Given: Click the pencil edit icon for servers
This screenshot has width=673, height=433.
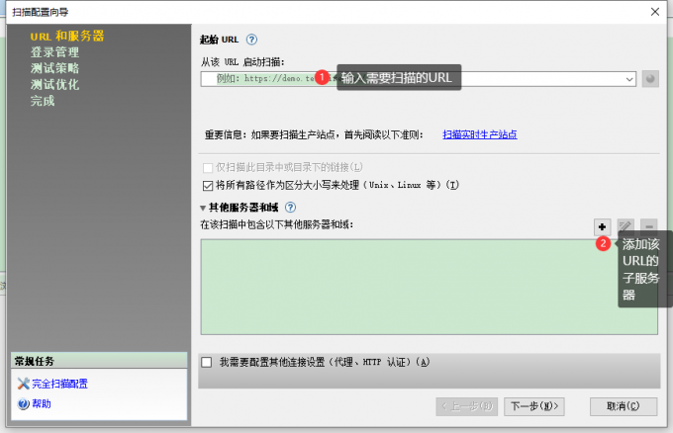Looking at the screenshot, I should (x=625, y=227).
